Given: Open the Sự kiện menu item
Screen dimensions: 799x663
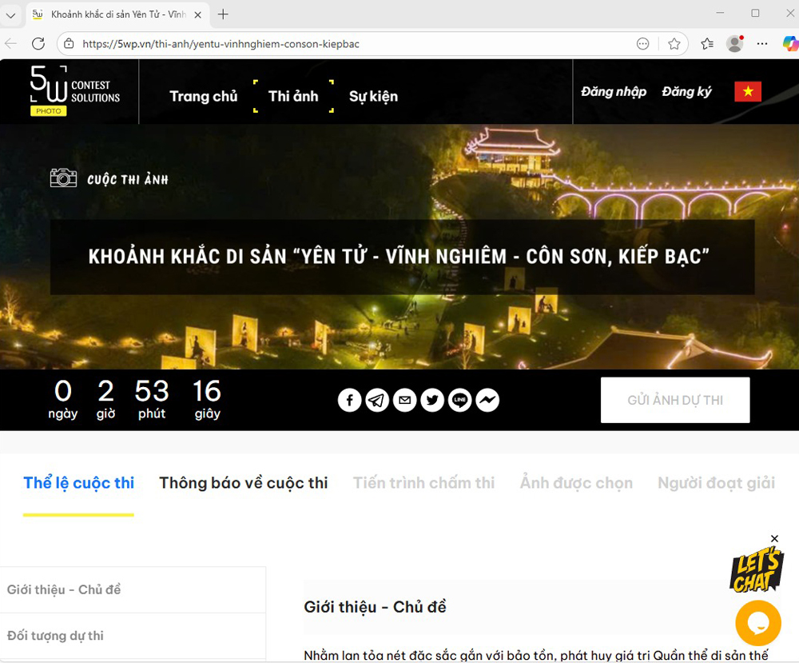Looking at the screenshot, I should click(x=373, y=97).
